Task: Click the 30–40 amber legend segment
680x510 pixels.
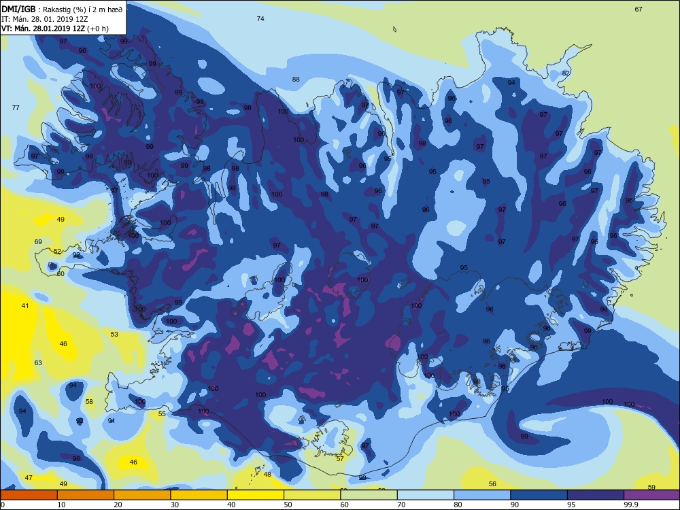Action: [199, 495]
